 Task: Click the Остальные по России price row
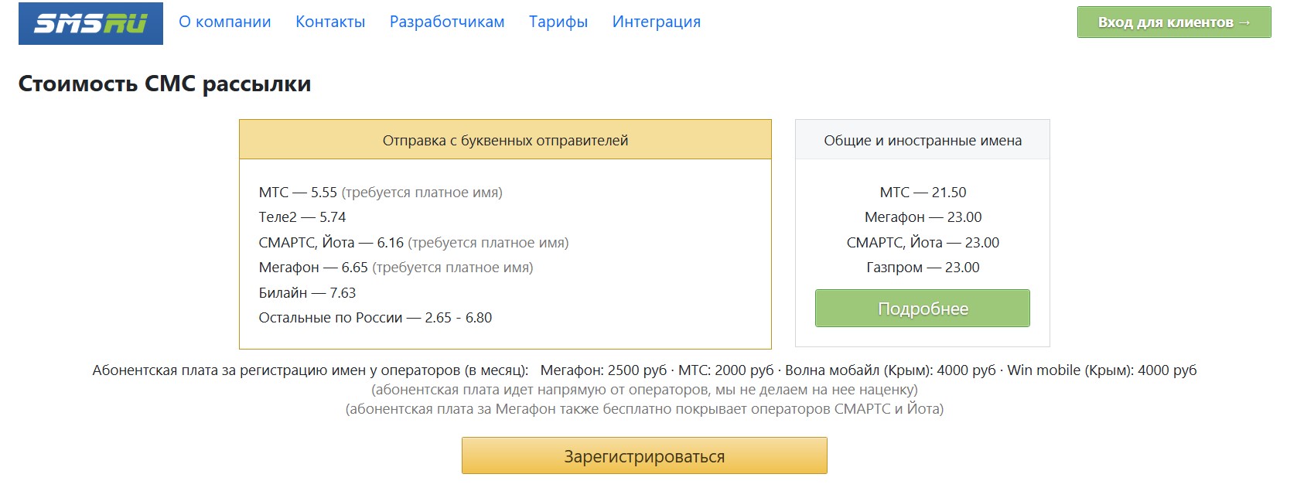[375, 318]
